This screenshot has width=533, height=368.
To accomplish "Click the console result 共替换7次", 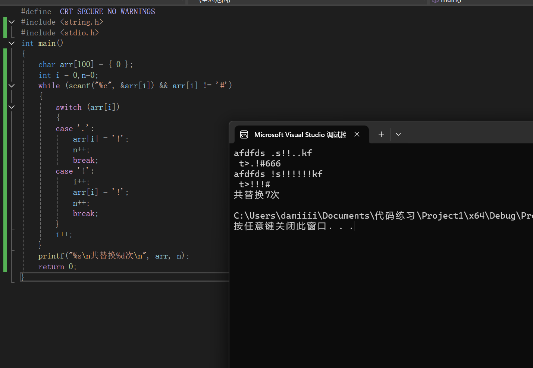I will (257, 195).
